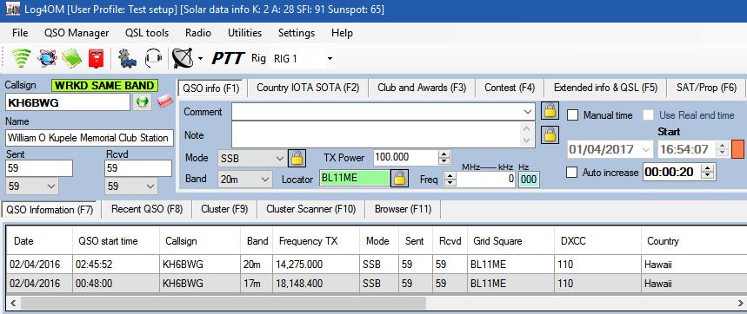Open the Sent 59 dropdown
Viewport: 747px width, 314px height.
pyautogui.click(x=51, y=186)
